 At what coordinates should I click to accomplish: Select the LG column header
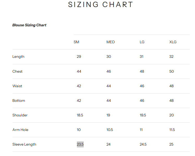coord(142,42)
